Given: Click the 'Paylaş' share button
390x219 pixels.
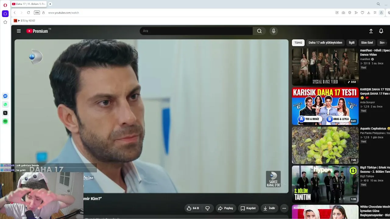Looking at the screenshot, I should click(225, 208).
